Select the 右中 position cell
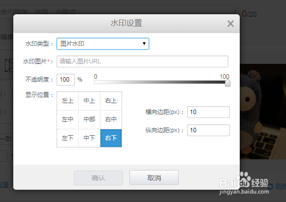The width and height of the screenshot is (286, 202). click(111, 119)
